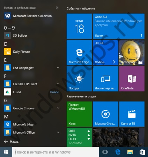Open the news tile with soldiers photo
The height and width of the screenshot is (157, 148).
(x=119, y=137)
